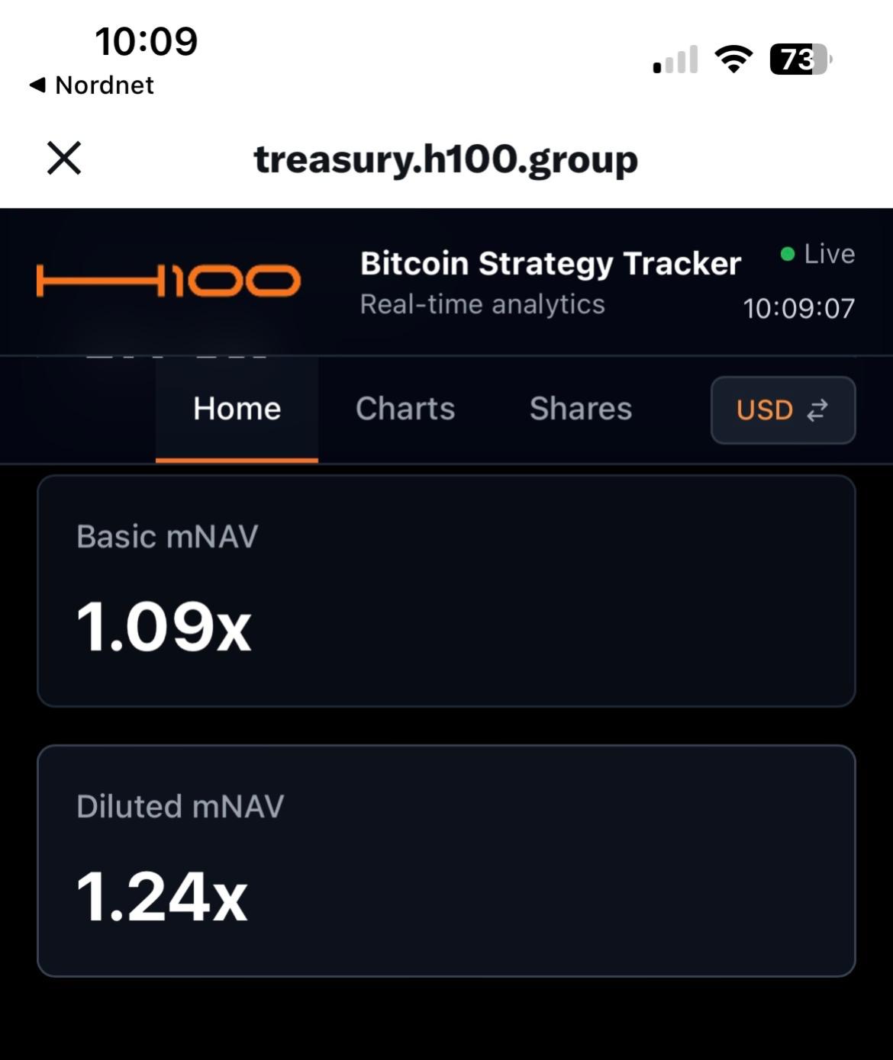Viewport: 893px width, 1060px height.
Task: Open the USD currency switcher
Action: point(783,410)
